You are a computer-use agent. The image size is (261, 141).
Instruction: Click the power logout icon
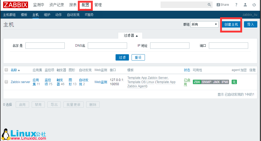coord(254,5)
